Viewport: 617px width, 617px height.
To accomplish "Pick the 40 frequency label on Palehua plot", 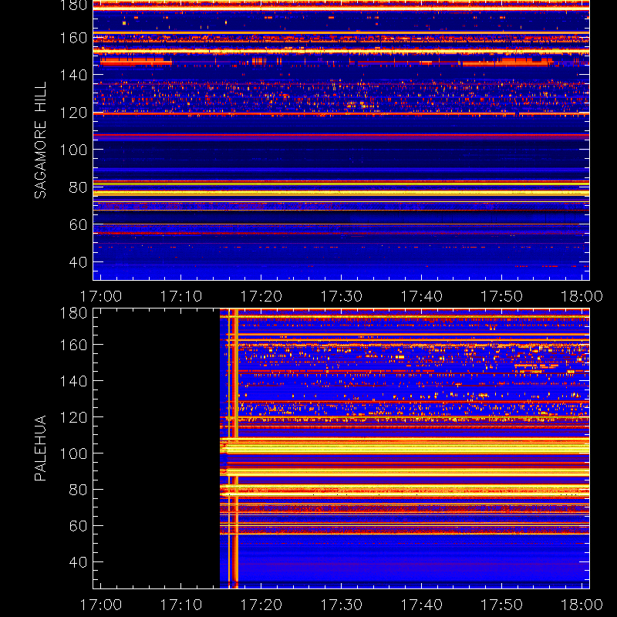I will click(78, 562).
